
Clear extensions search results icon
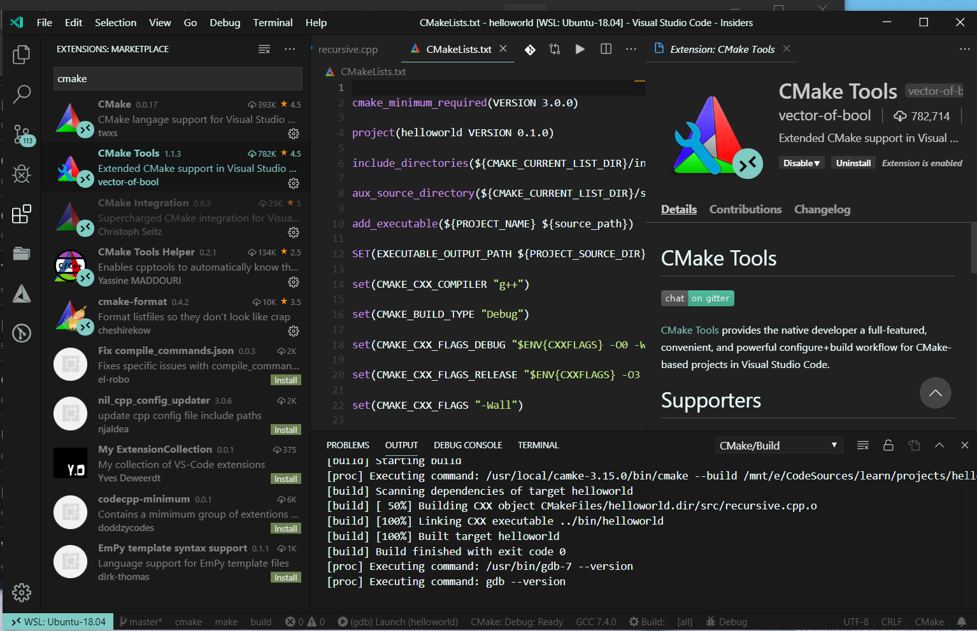[x=264, y=49]
